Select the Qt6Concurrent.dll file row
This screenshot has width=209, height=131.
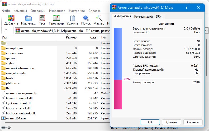55,103
